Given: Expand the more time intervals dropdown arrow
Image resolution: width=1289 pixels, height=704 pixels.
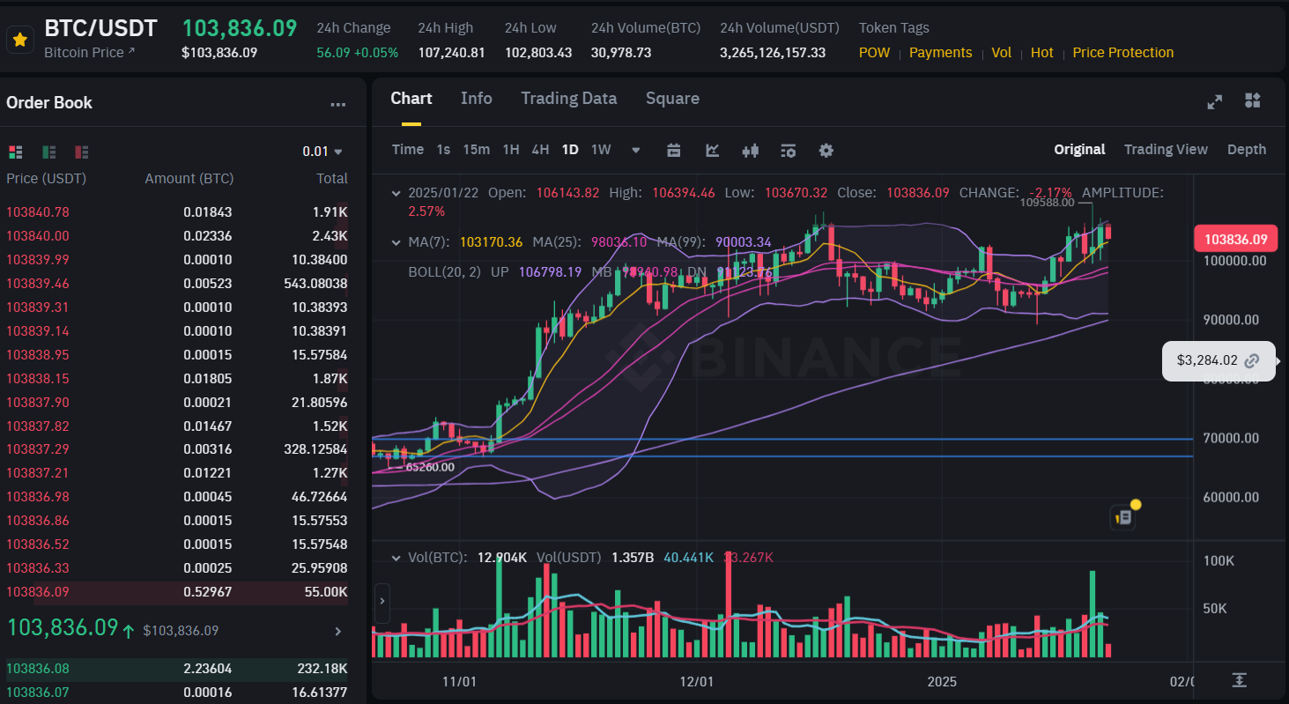Looking at the screenshot, I should (636, 150).
